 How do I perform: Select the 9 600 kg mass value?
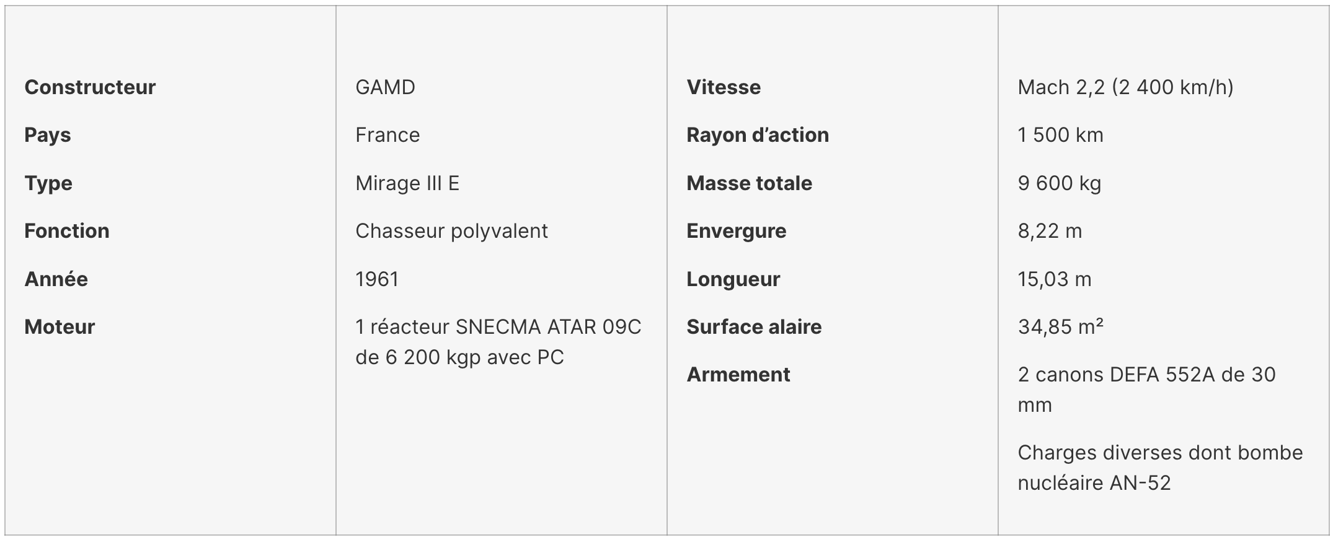[x=1060, y=183]
